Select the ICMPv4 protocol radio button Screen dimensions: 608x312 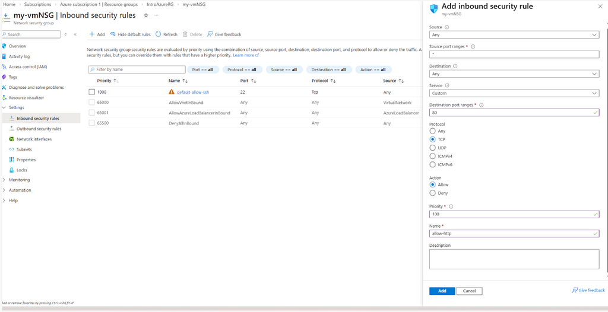[x=433, y=156]
